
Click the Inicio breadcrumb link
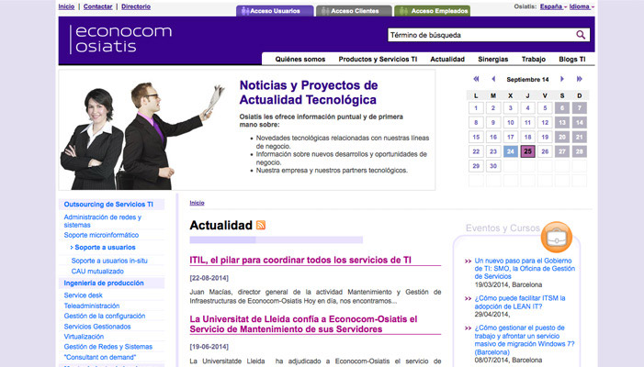click(197, 203)
